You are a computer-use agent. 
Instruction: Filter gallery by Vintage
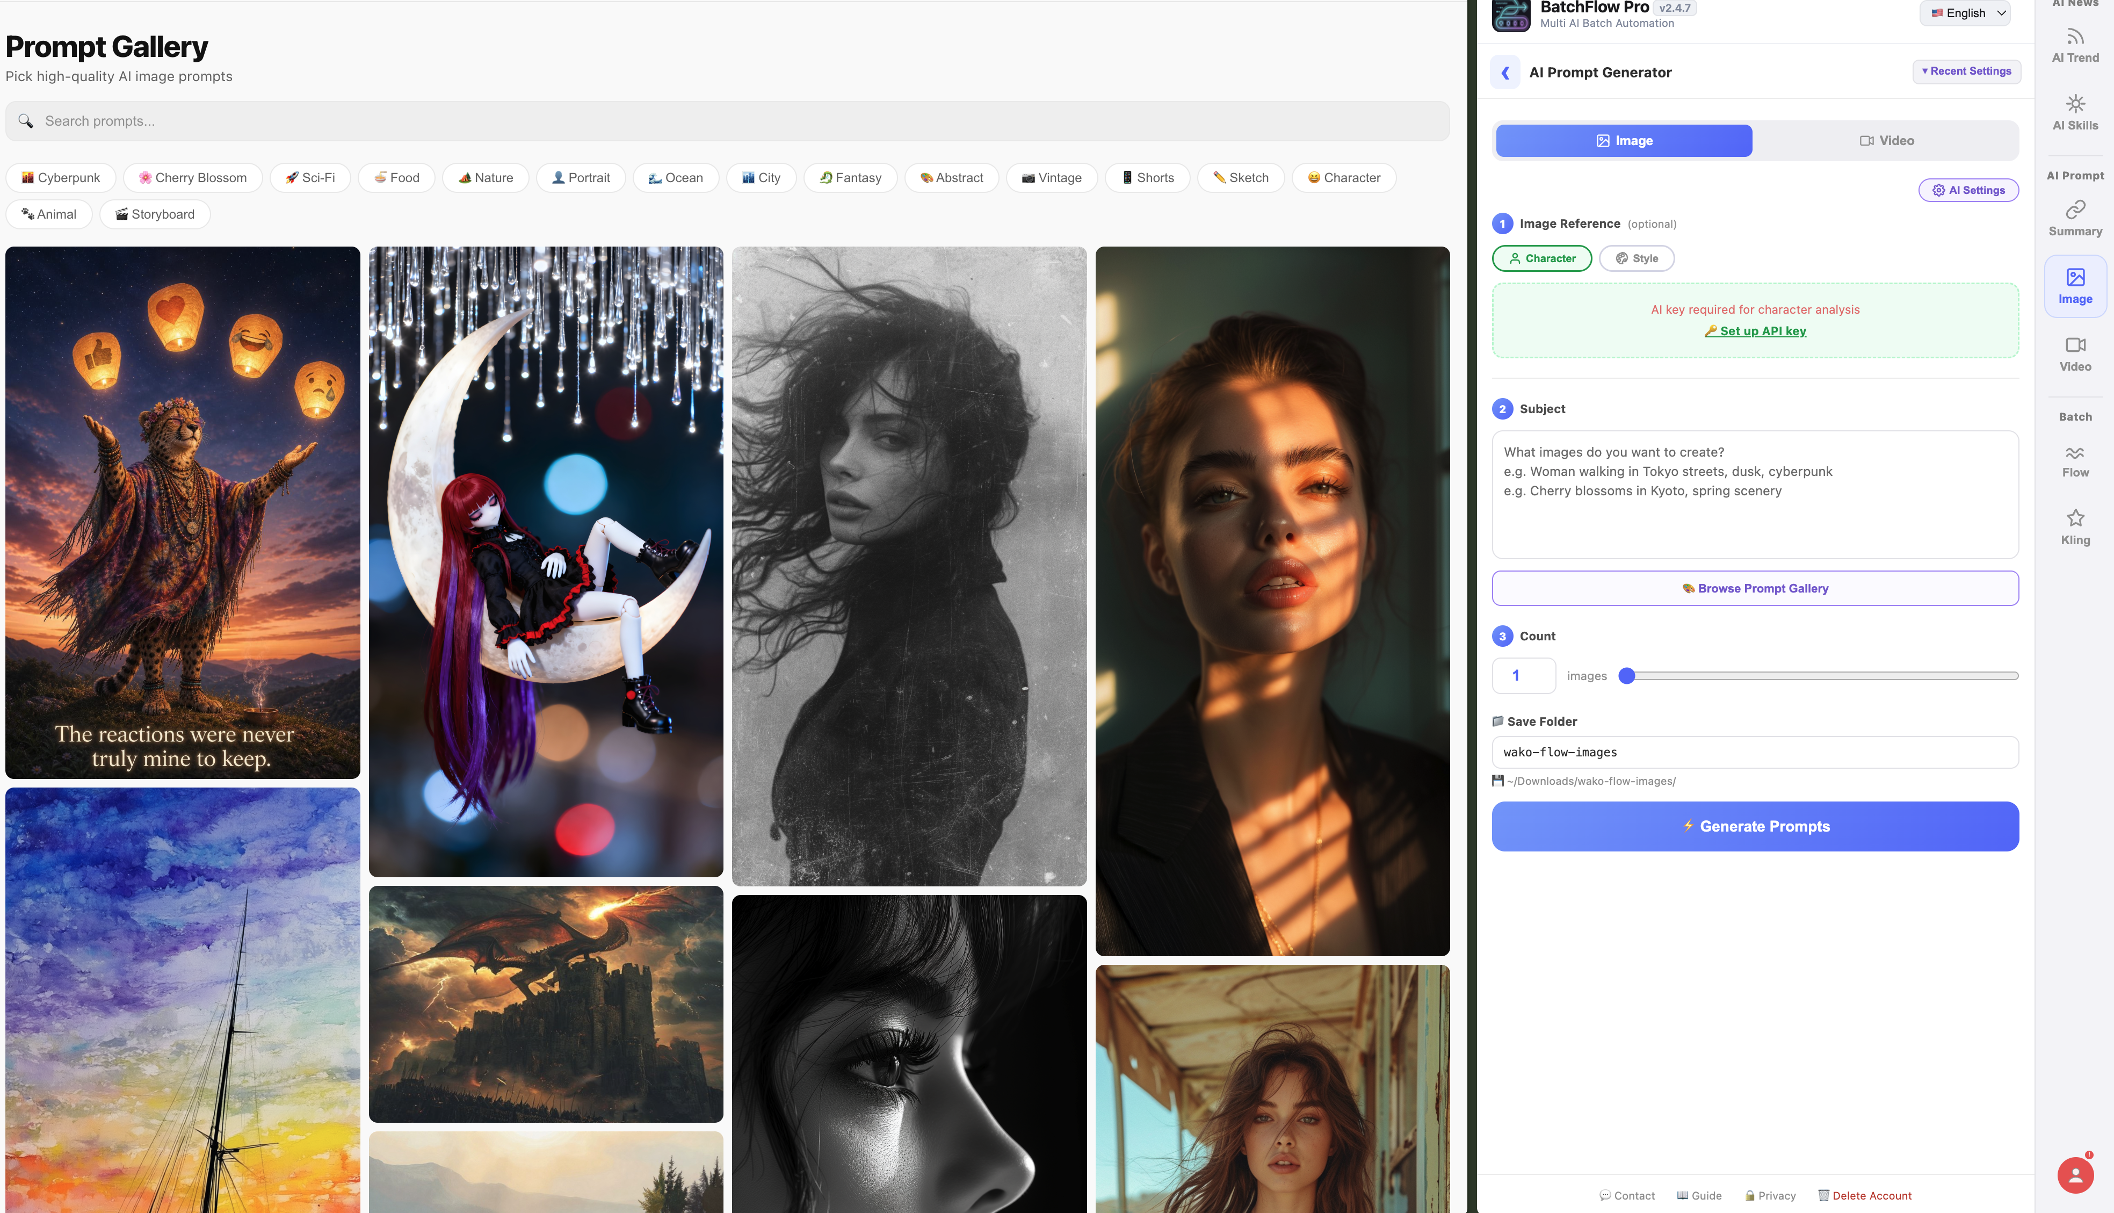(1051, 177)
